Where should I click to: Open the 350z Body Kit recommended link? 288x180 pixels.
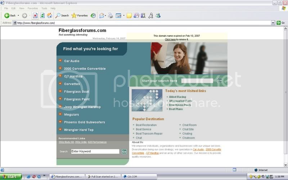click(66, 142)
